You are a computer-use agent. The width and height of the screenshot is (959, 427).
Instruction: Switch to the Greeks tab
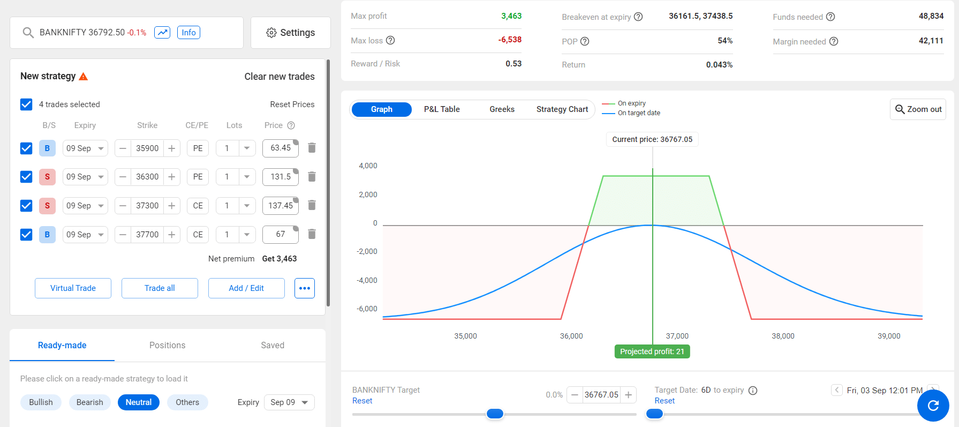(502, 109)
